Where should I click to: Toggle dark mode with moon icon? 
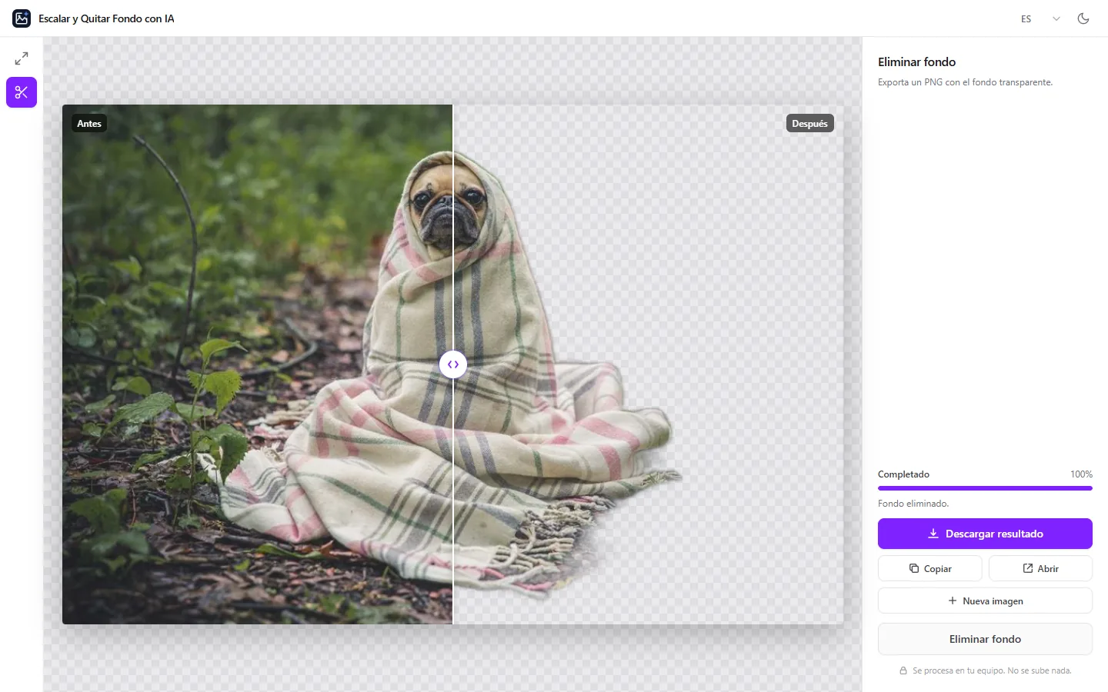tap(1083, 18)
